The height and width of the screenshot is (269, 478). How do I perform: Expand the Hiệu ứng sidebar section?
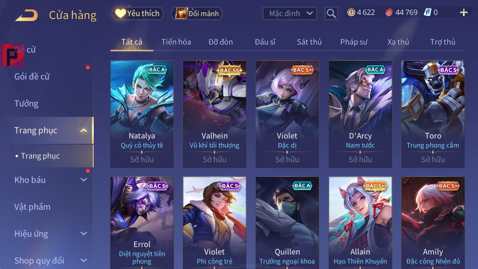pos(84,234)
